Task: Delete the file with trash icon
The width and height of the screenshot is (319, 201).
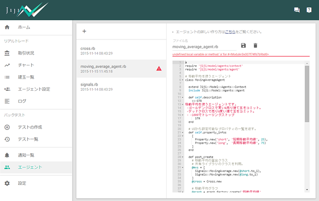Action: [255, 46]
